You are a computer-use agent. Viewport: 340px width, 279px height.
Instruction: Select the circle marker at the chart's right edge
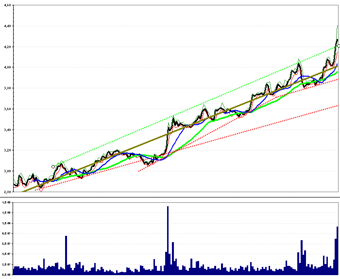[339, 46]
